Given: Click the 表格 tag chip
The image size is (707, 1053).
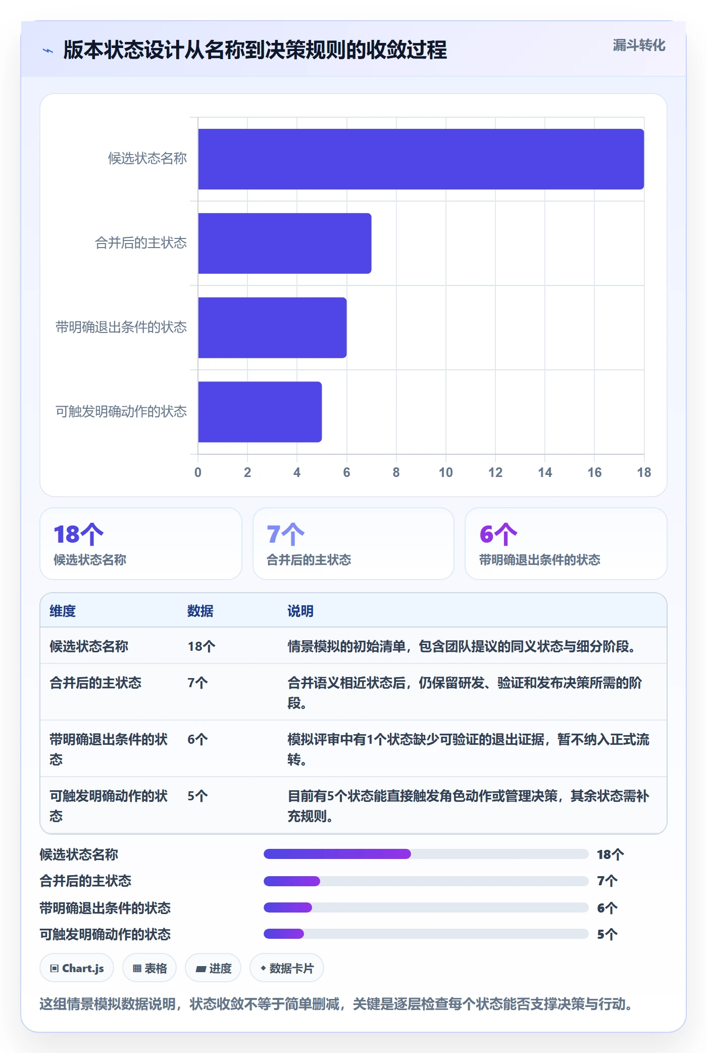Looking at the screenshot, I should (x=149, y=968).
